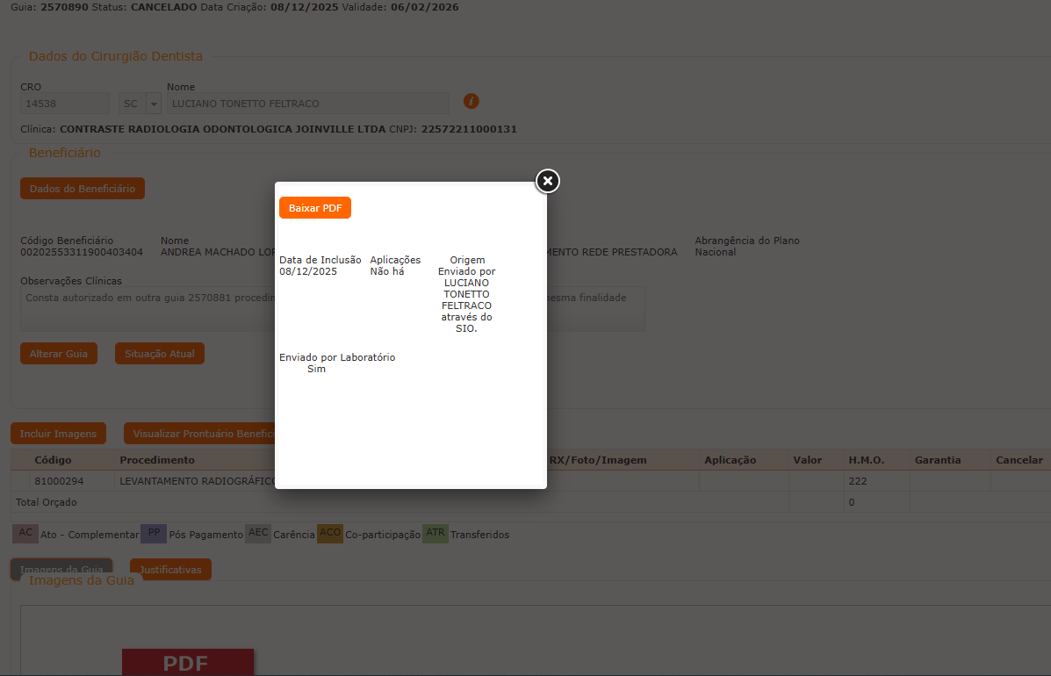Click the Valor column header
The height and width of the screenshot is (676, 1051).
tap(807, 460)
